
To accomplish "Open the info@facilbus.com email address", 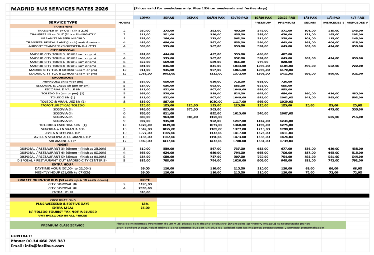I will pos(37,246).
